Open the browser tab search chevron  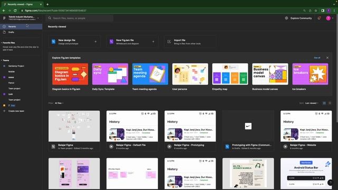pyautogui.click(x=334, y=4)
